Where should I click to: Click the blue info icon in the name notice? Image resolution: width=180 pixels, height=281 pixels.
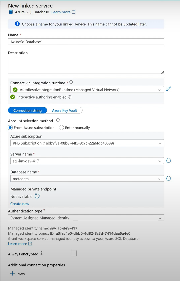17,24
